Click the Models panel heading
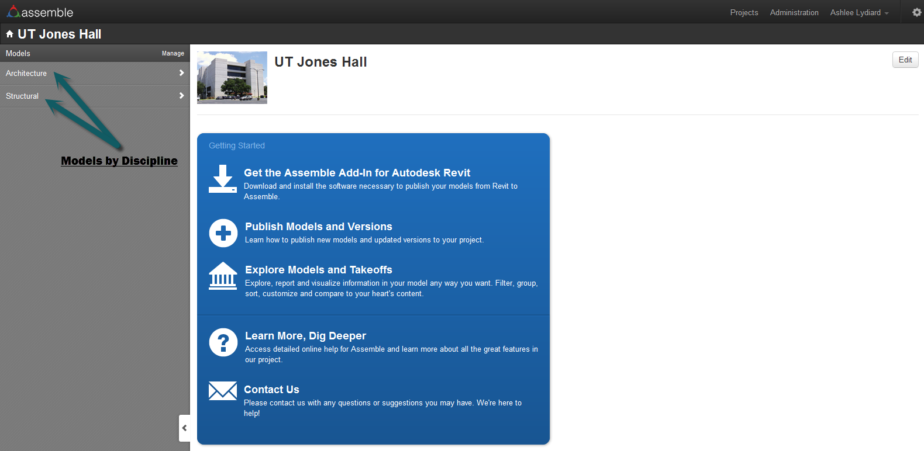This screenshot has height=451, width=924. [x=18, y=53]
